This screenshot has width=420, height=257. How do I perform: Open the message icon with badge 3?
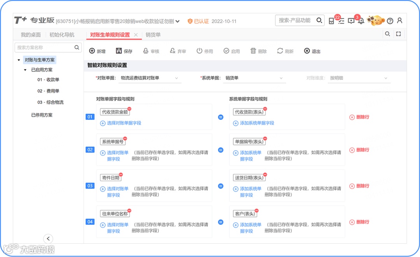tap(351, 21)
